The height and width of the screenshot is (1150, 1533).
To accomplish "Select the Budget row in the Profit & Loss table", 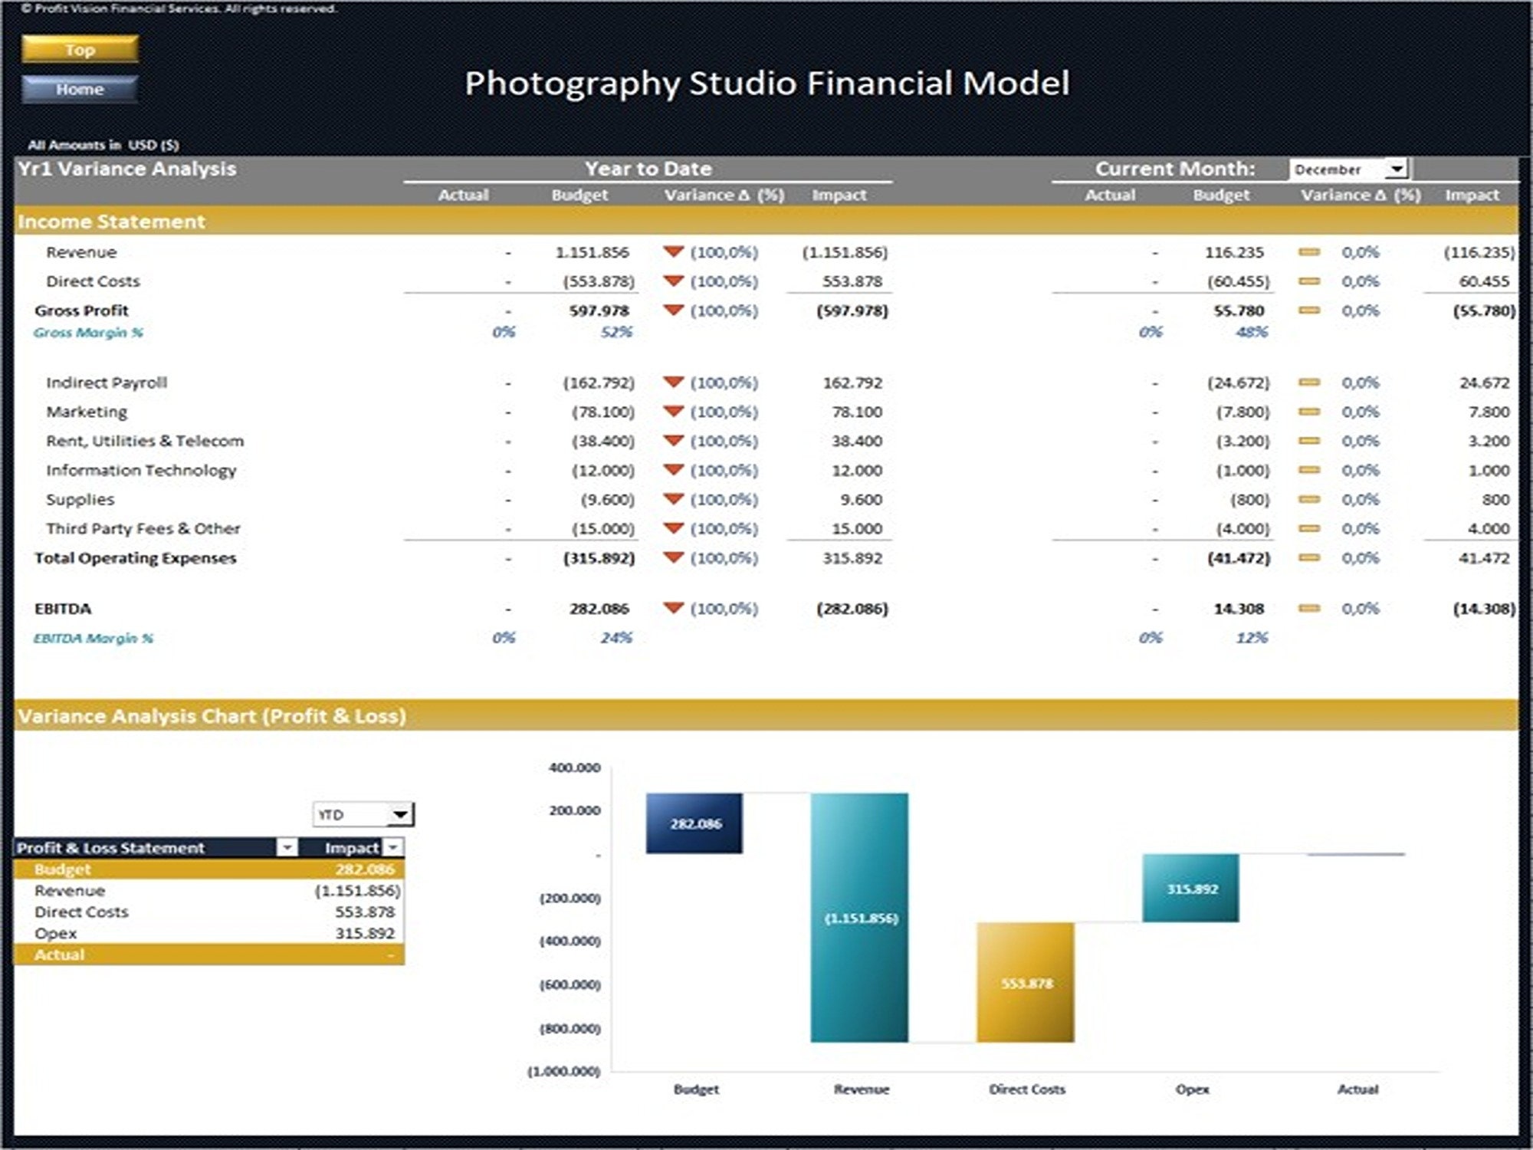I will [x=207, y=869].
